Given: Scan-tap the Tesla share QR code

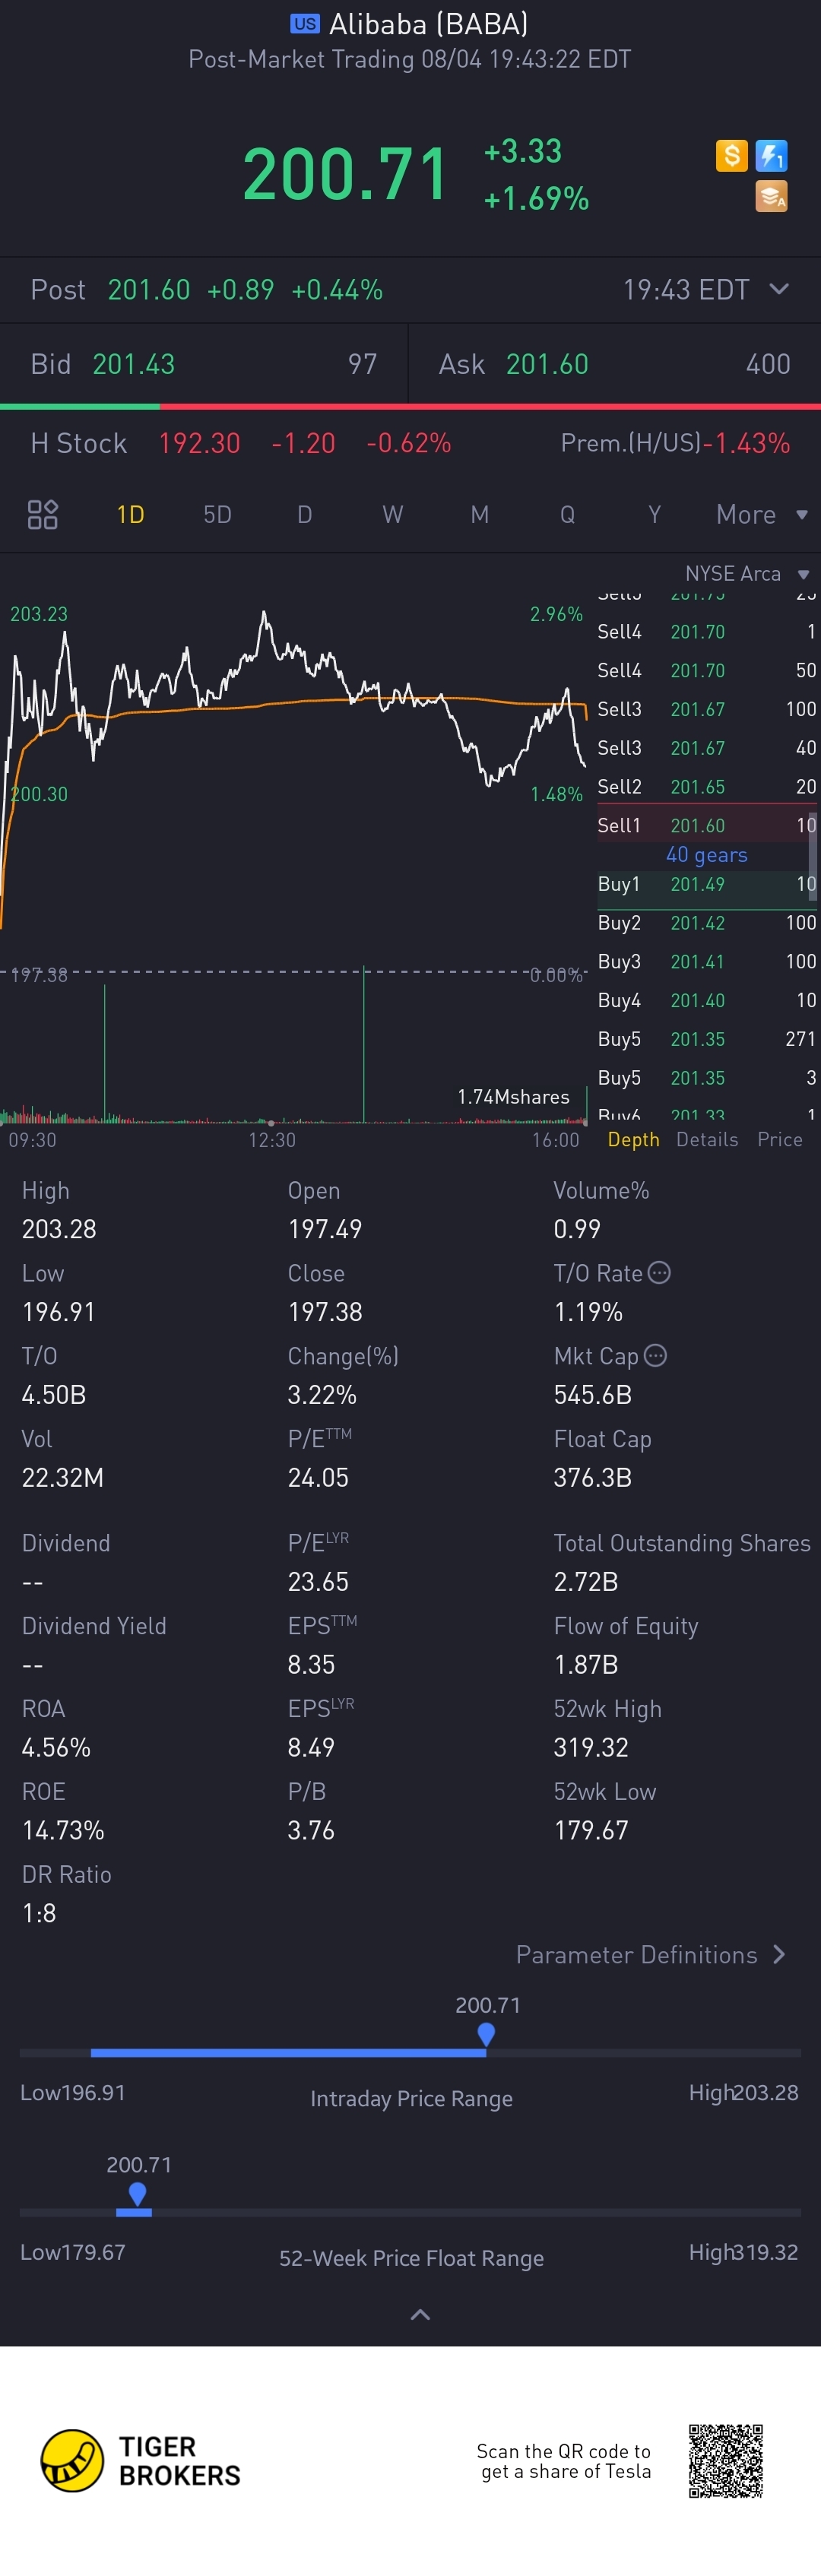Looking at the screenshot, I should [725, 2460].
